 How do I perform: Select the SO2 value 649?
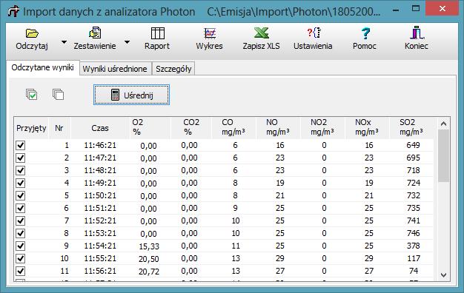click(x=413, y=145)
